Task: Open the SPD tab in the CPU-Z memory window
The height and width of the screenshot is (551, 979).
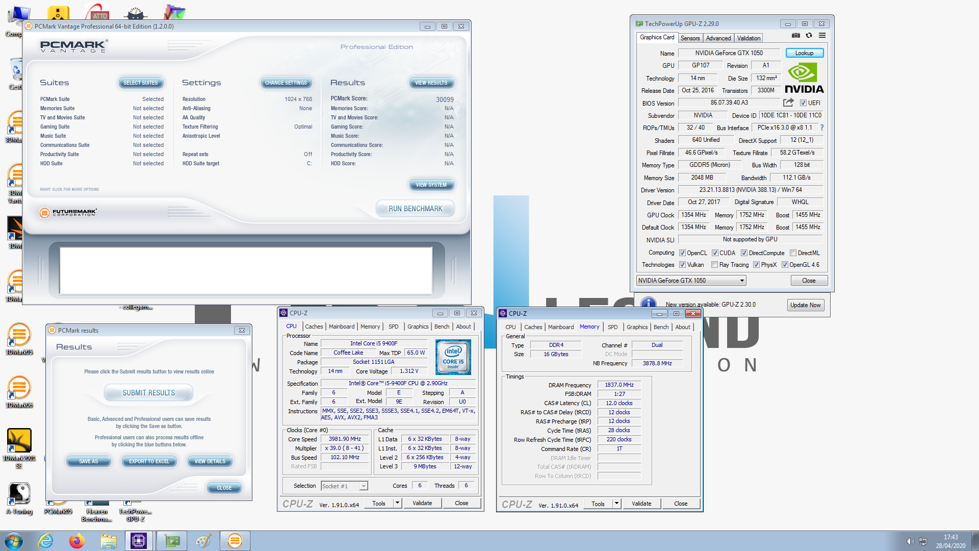Action: (612, 327)
